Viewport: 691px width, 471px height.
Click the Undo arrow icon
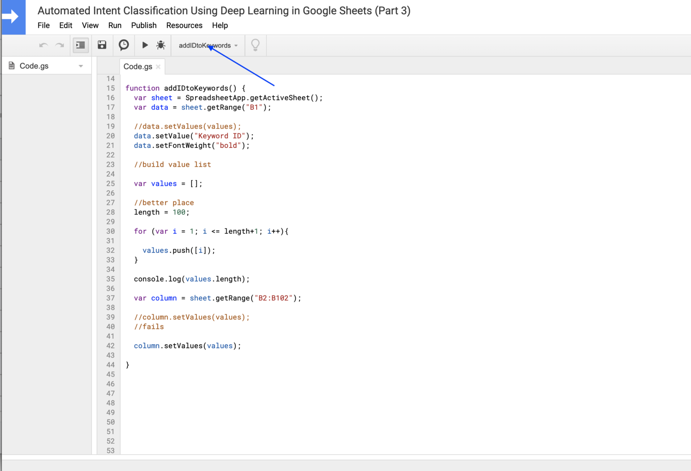(x=43, y=45)
